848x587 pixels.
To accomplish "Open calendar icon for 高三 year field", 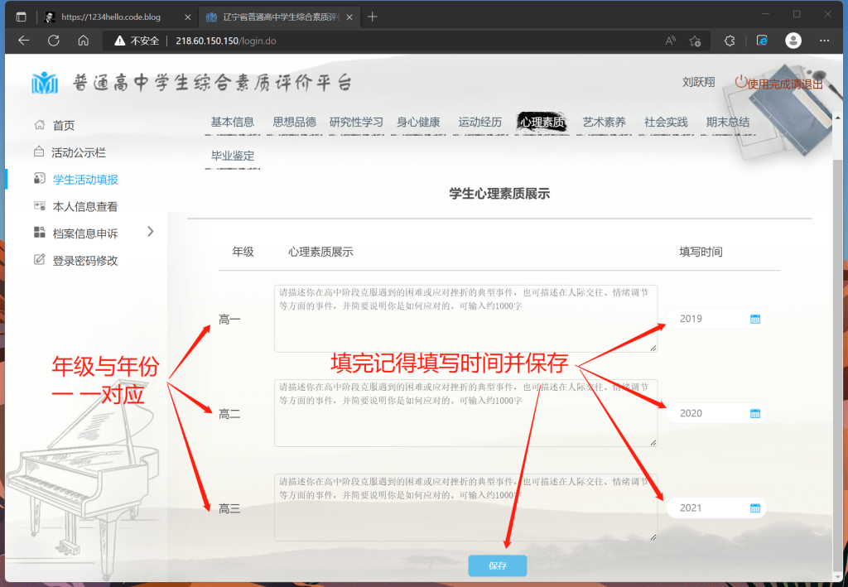I will 754,508.
